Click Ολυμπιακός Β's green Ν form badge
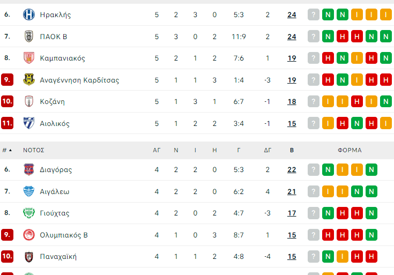 [371, 235]
